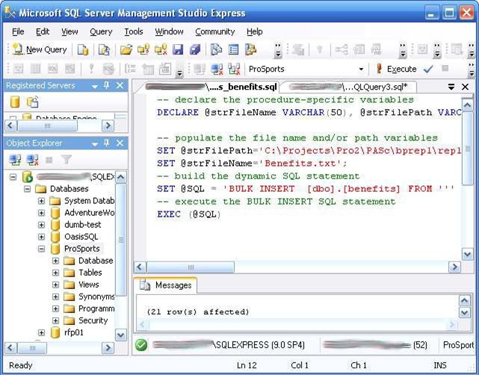Click the New Query toolbar button
Viewport: 479px width, 375px height.
coord(40,49)
